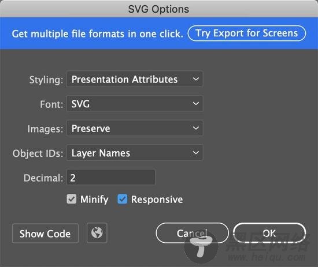Open the Object IDs Layer Names dropdown
This screenshot has height=267, width=318.
click(135, 153)
